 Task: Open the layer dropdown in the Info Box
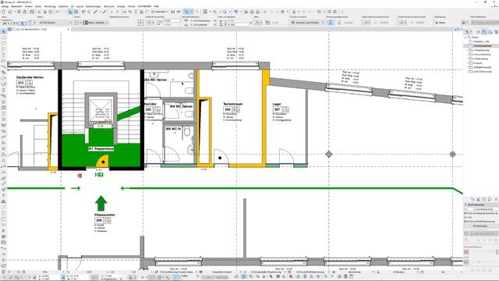coord(55,23)
